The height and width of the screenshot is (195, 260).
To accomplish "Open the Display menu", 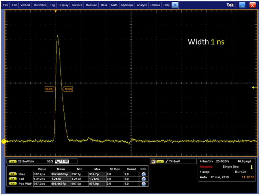I will 63,5.
